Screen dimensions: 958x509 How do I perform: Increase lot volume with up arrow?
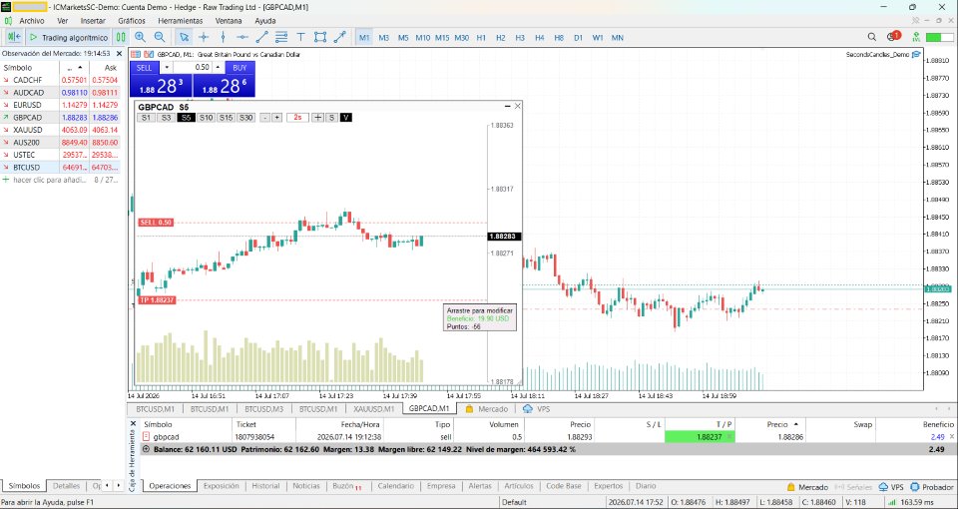219,67
